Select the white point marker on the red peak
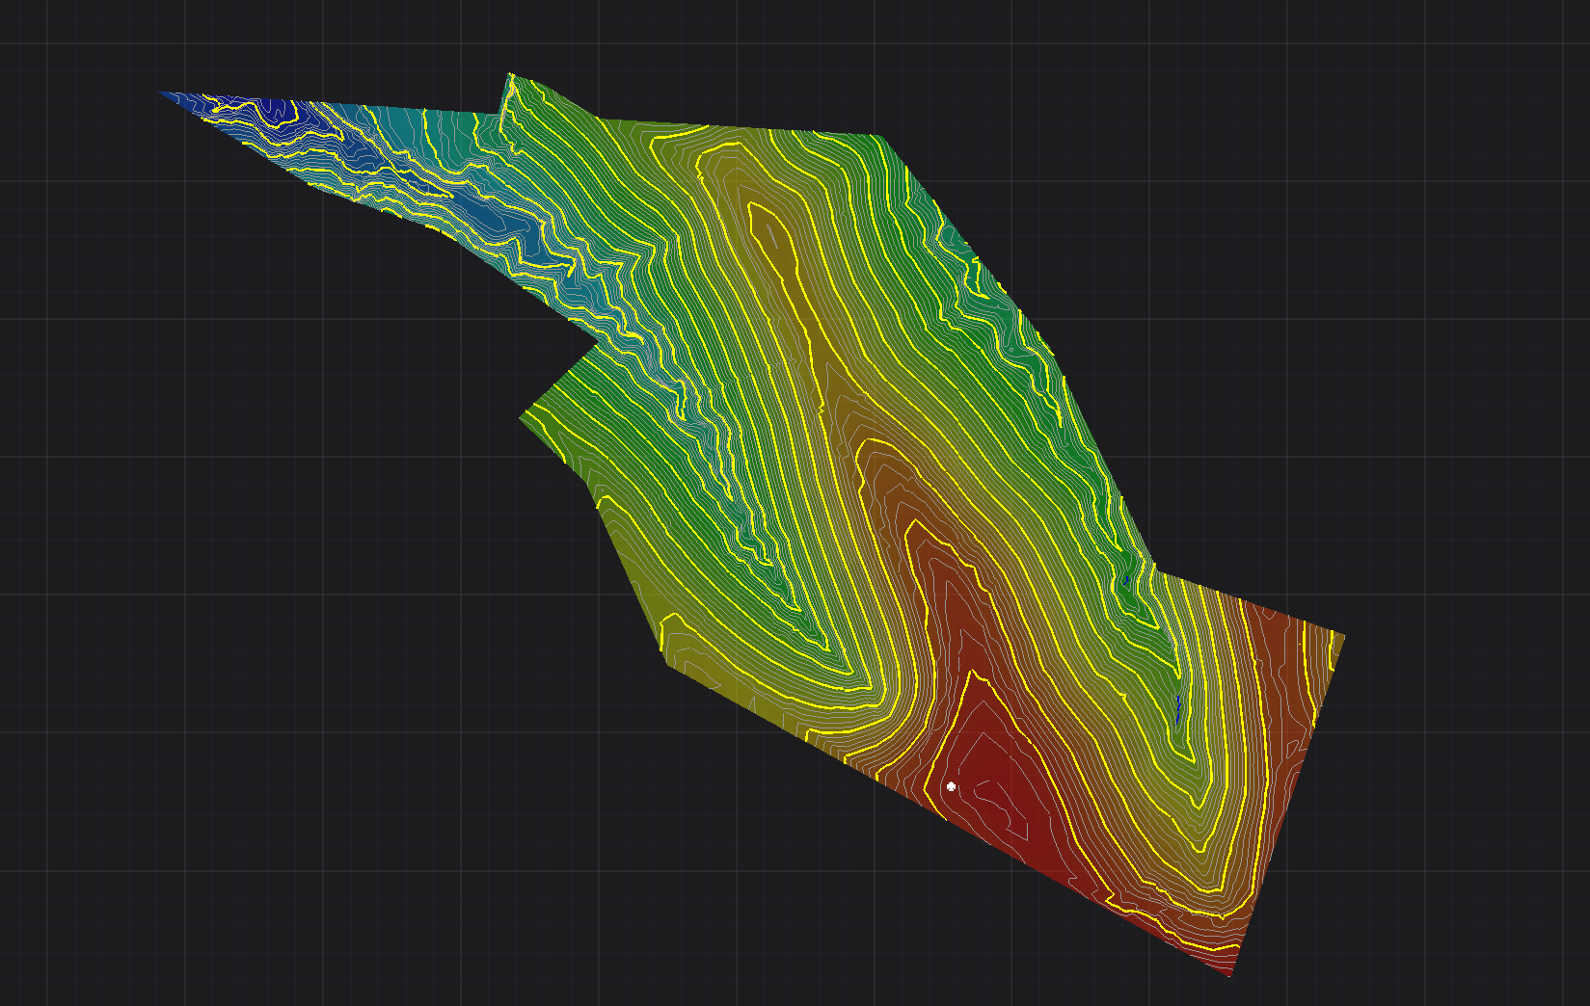The height and width of the screenshot is (1006, 1590). coord(952,787)
